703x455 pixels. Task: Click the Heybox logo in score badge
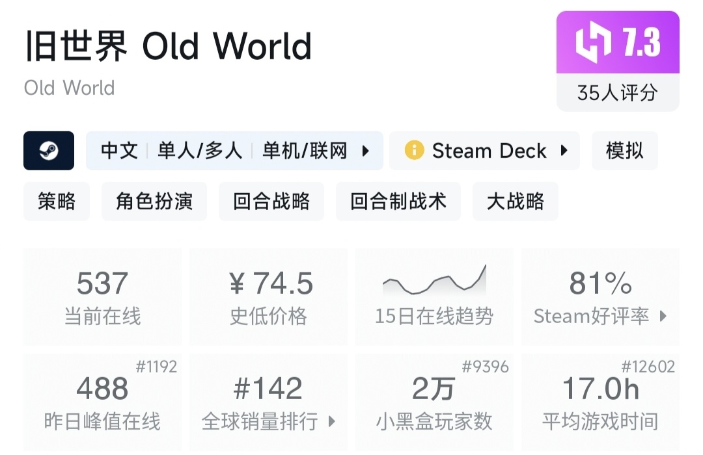(x=593, y=42)
